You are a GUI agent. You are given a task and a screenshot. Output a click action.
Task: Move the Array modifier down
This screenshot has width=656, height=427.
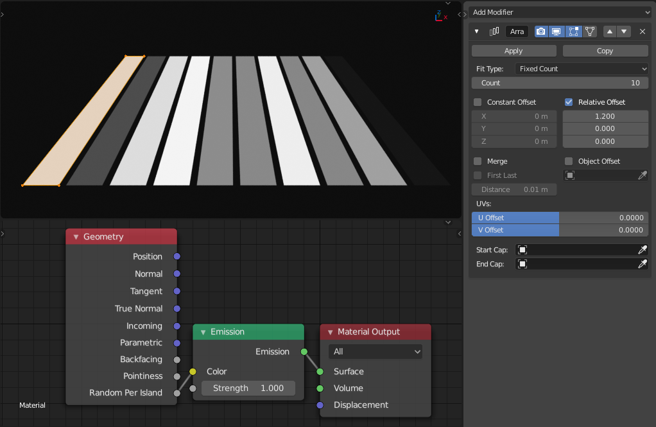pyautogui.click(x=623, y=31)
